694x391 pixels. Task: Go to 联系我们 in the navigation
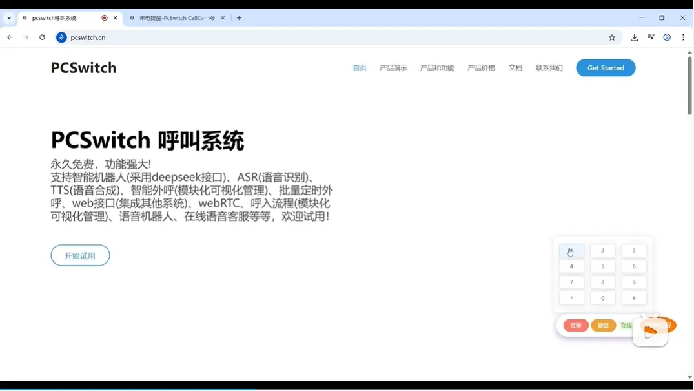tap(549, 68)
